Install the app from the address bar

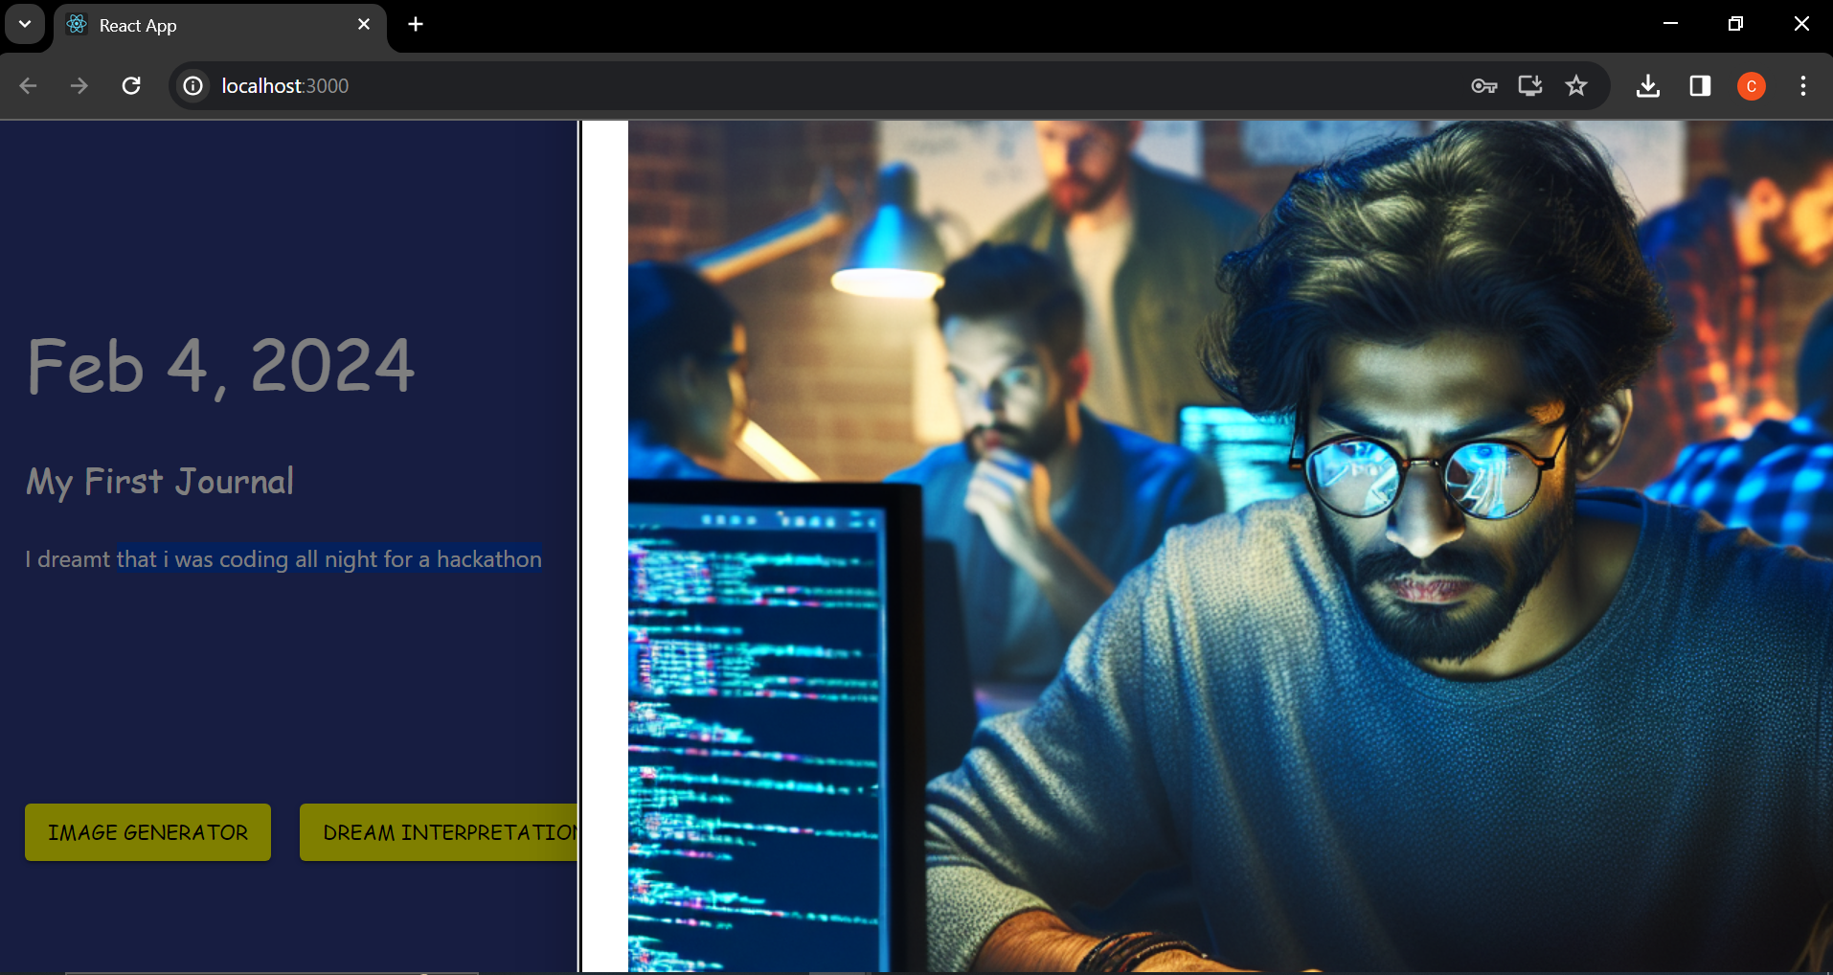point(1530,86)
